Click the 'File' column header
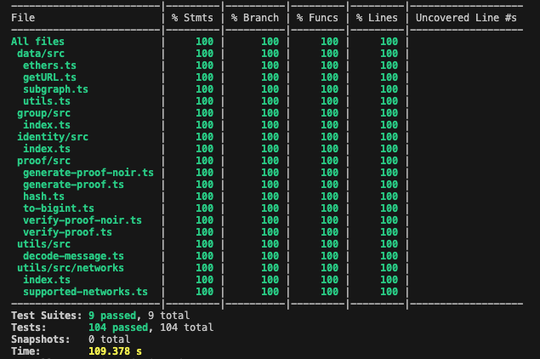Image resolution: width=540 pixels, height=359 pixels. tap(23, 18)
